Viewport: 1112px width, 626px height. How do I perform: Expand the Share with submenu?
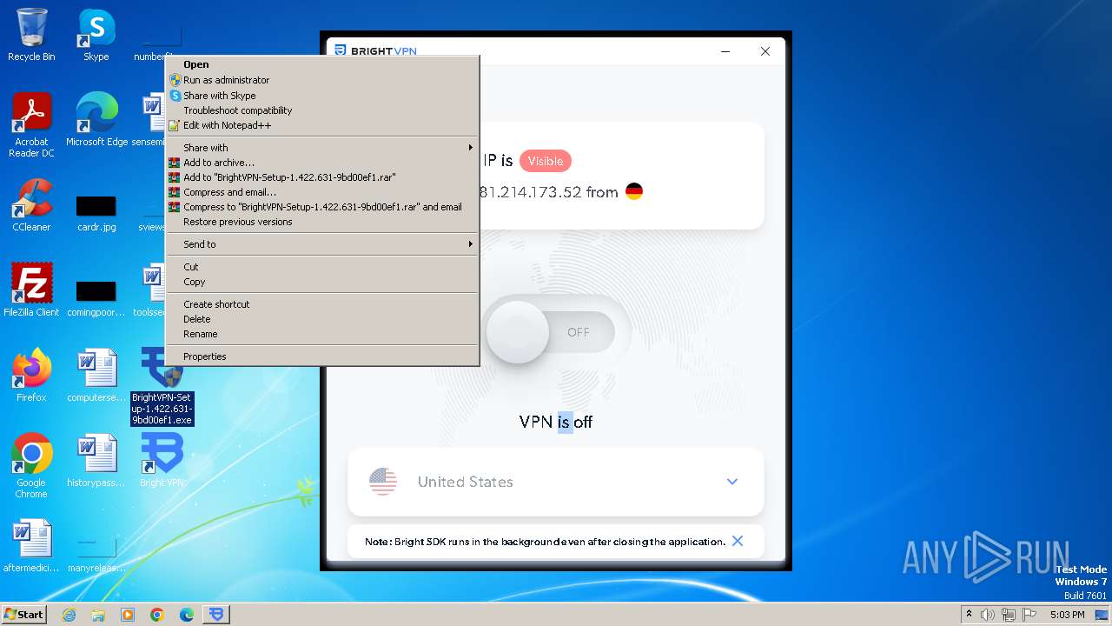[322, 148]
